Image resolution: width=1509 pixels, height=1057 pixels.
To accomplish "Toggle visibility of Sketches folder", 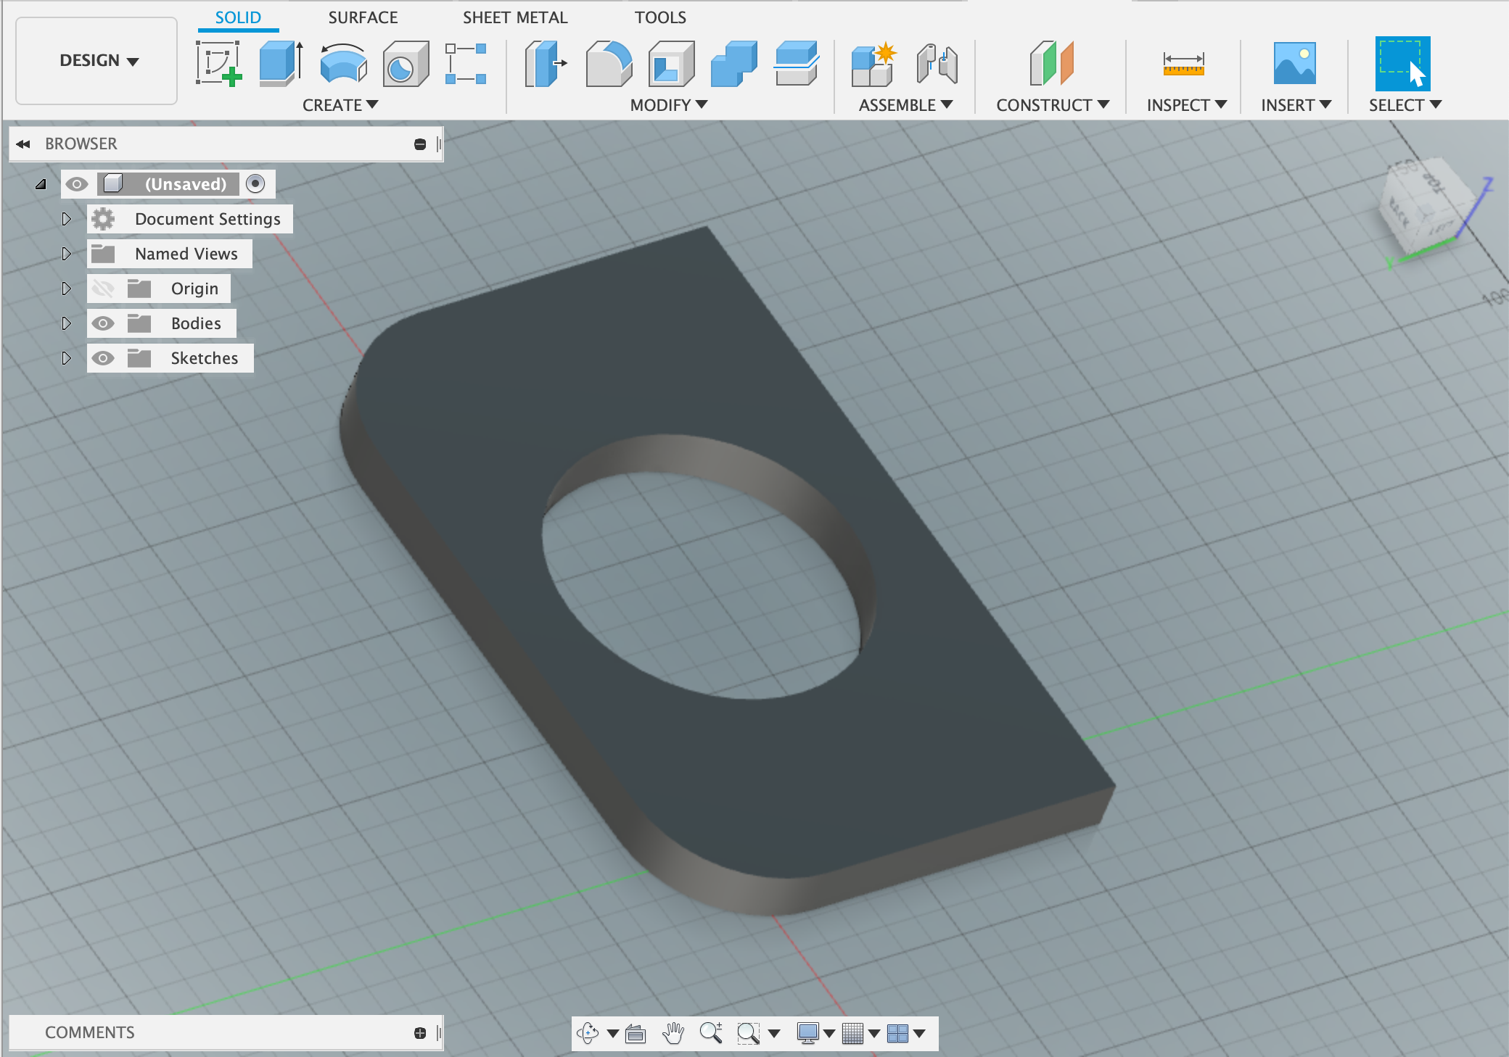I will [105, 357].
